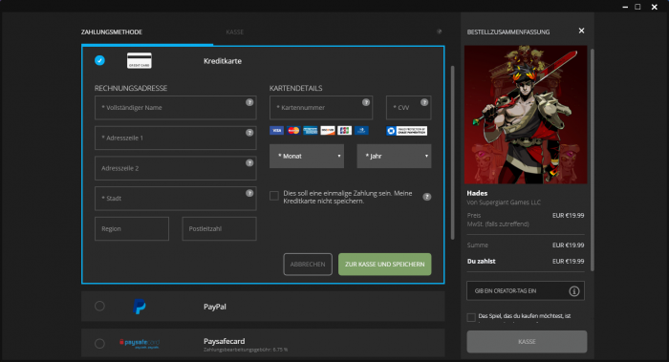669x362 pixels.
Task: Click the PayPal payment option label
Action: 215,307
